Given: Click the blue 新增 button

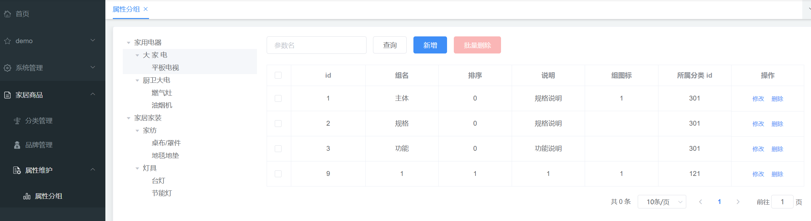Looking at the screenshot, I should coord(430,45).
